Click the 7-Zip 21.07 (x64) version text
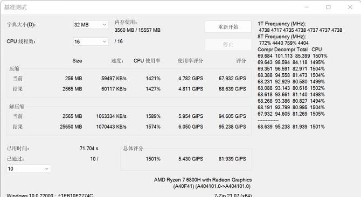 [x=233, y=195]
